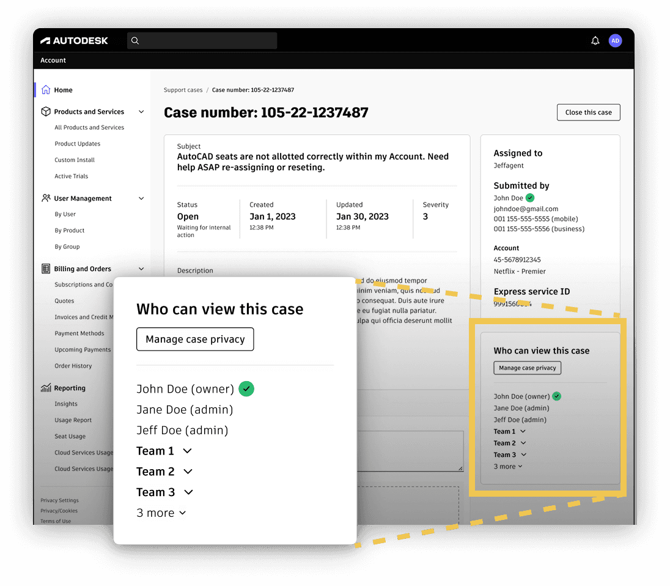Expand Team 3 in zoomed popup

188,492
